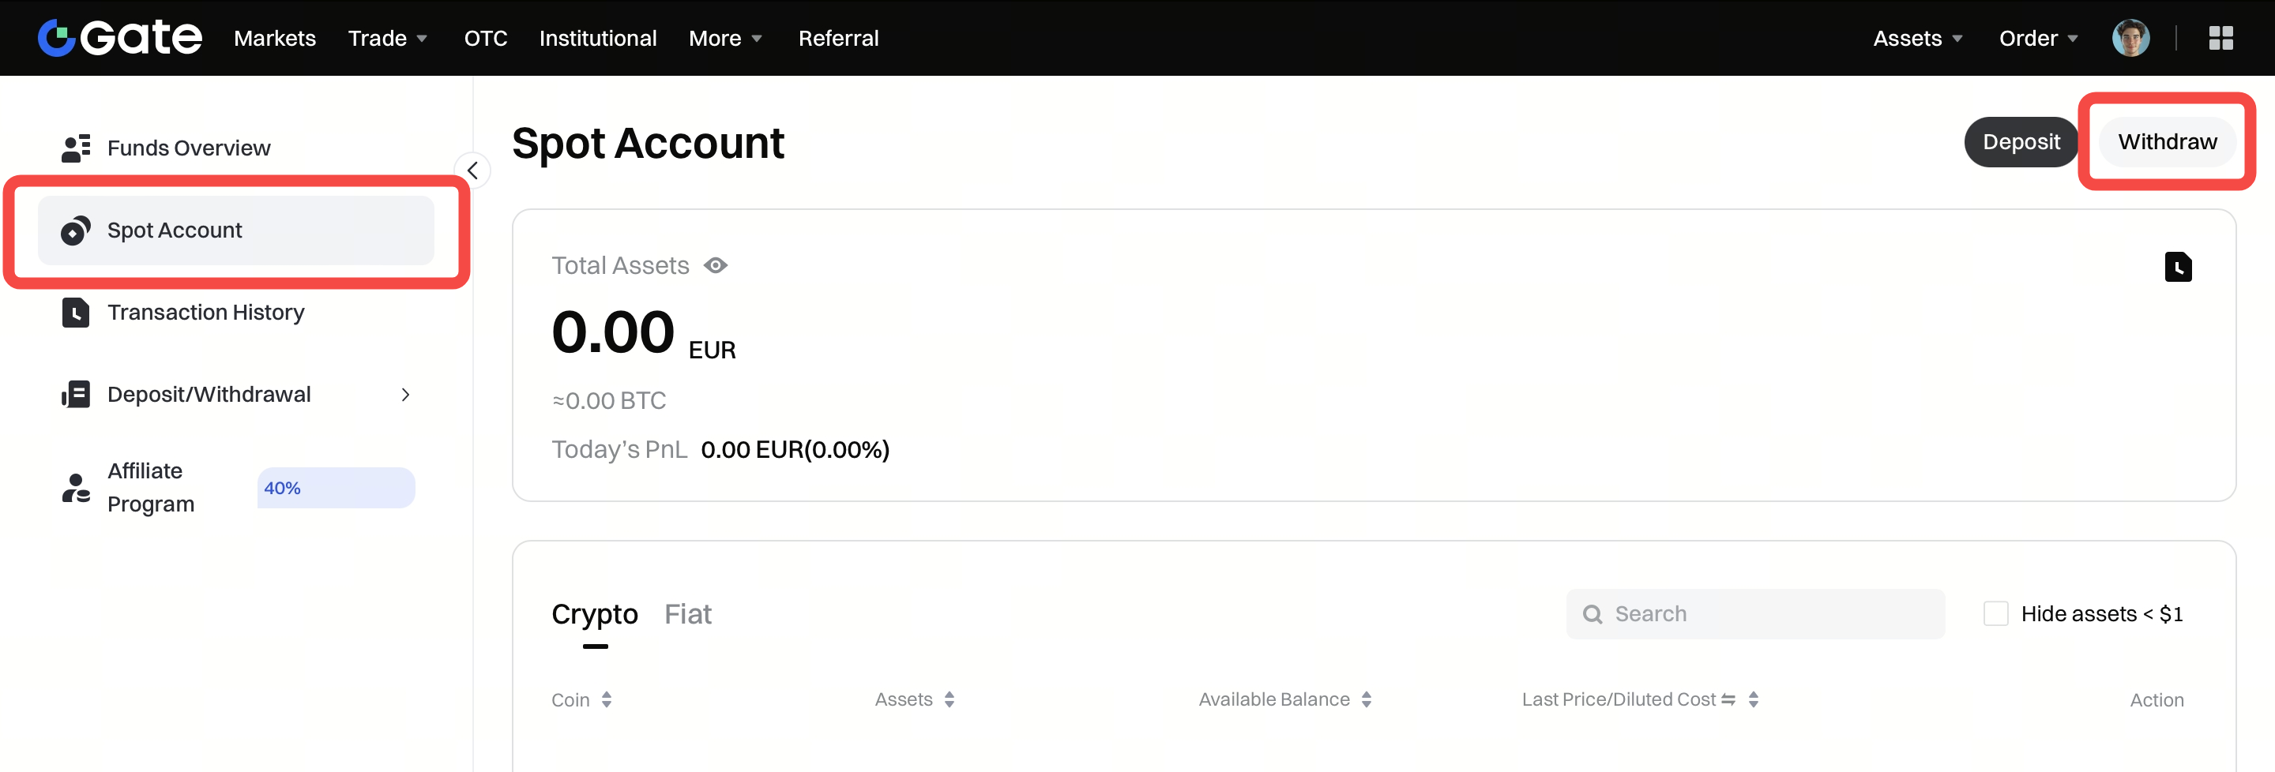
Task: Click the Deposit button
Action: tap(2021, 142)
